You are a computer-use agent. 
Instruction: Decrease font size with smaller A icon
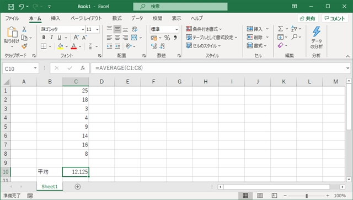click(84, 38)
